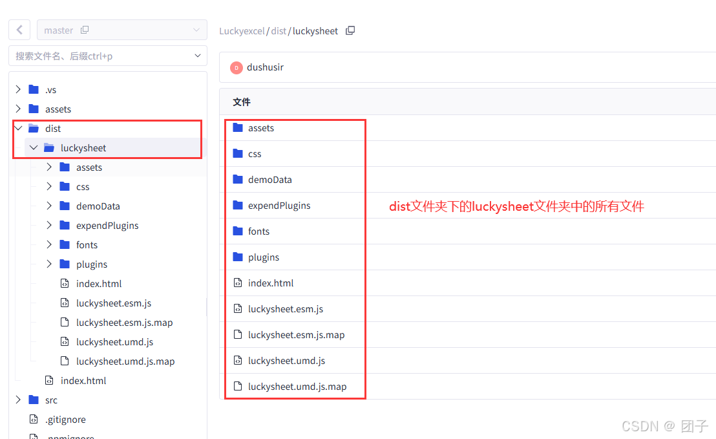716x439 pixels.
Task: Expand expendPlugins folder chevron in tree
Action: (x=49, y=225)
